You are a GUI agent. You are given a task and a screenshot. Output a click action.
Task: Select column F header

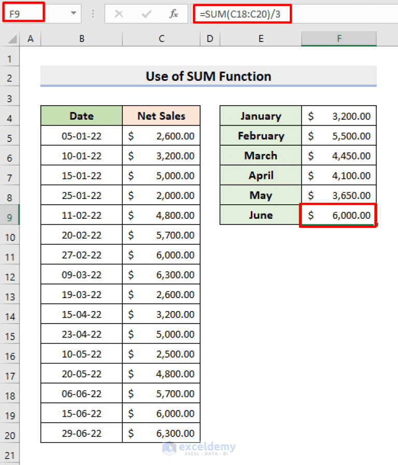[339, 38]
